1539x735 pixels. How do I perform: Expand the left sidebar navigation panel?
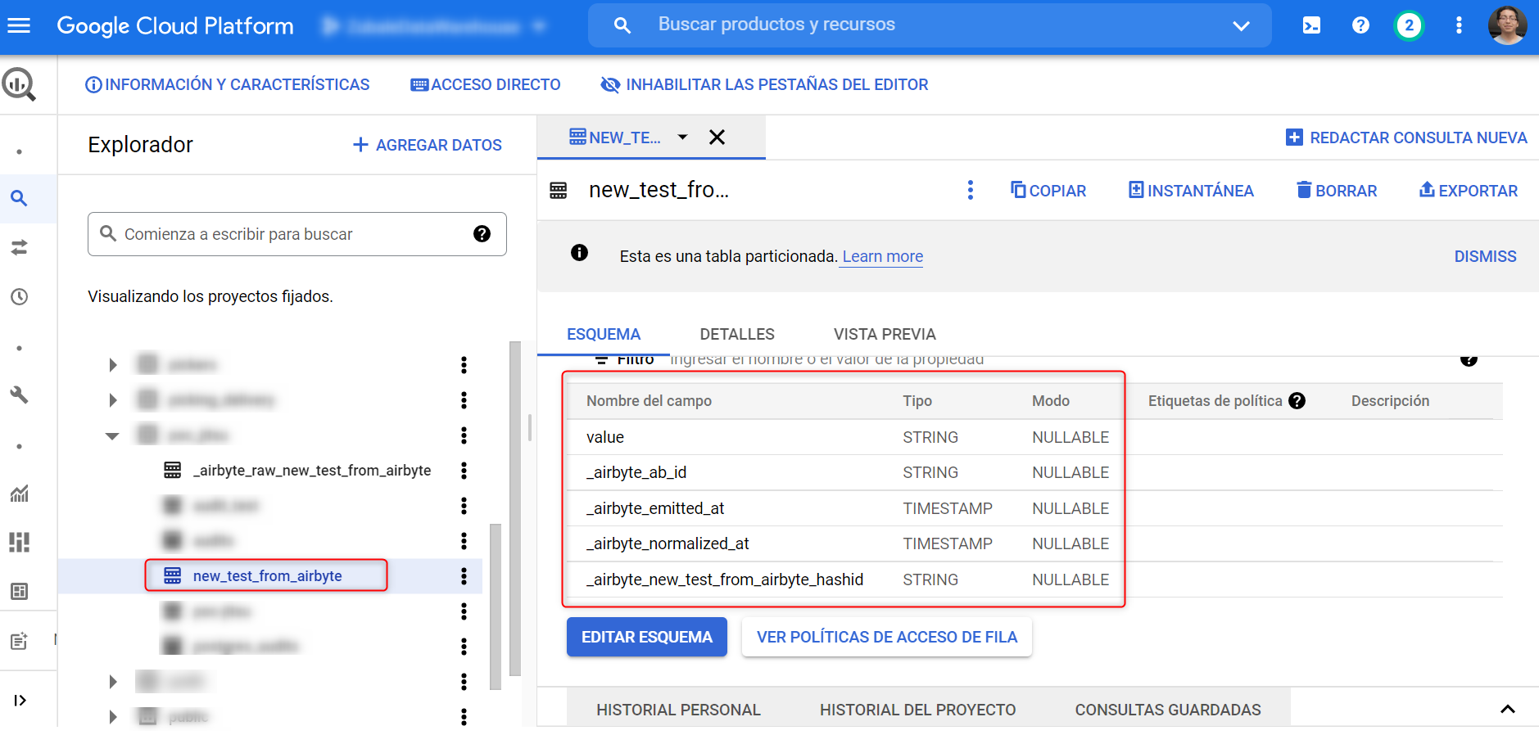(20, 700)
